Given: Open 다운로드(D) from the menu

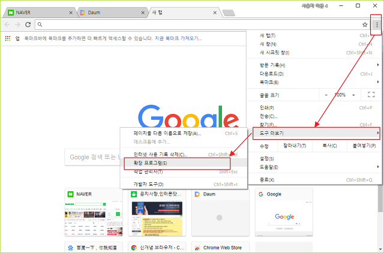Looking at the screenshot, I should 314,74.
